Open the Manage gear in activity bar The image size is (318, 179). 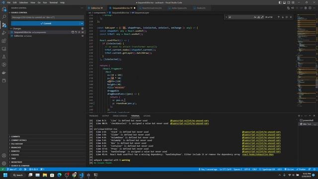(4, 163)
